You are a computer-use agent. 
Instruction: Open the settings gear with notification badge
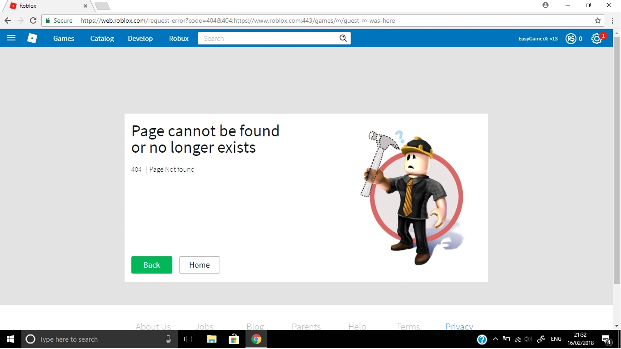[596, 39]
